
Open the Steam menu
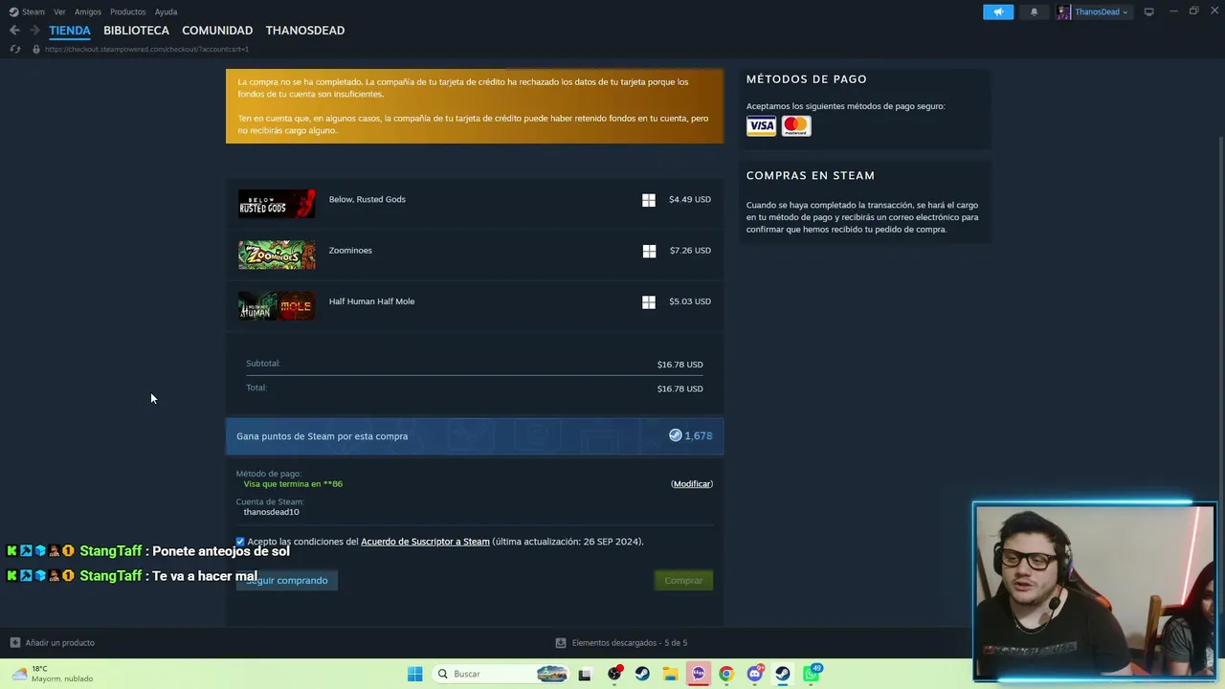click(x=33, y=11)
